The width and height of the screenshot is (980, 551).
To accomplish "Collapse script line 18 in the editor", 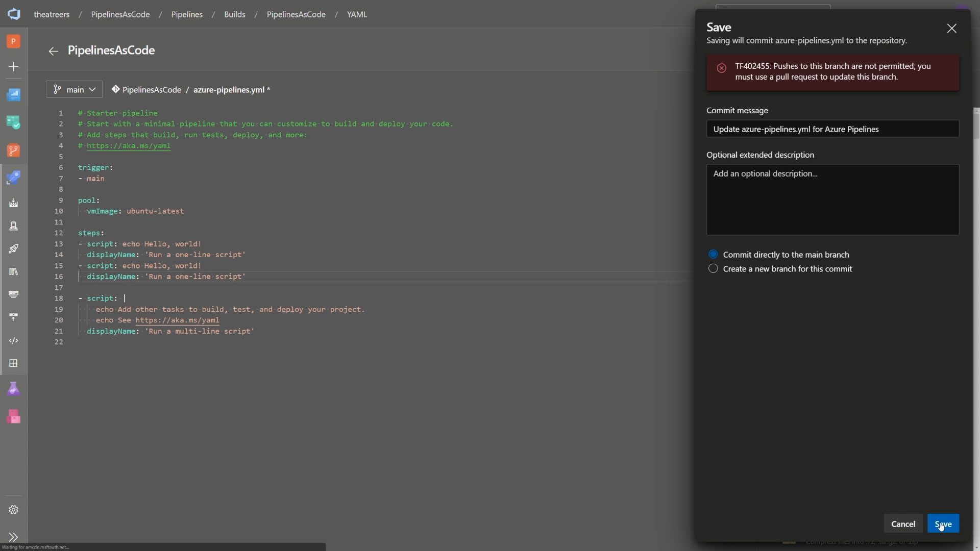I will click(x=69, y=298).
